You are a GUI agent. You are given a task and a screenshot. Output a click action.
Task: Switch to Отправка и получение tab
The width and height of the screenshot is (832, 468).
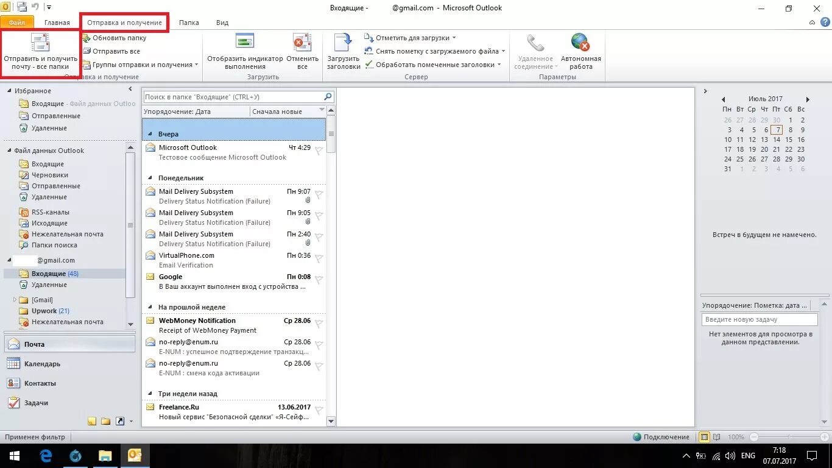(x=124, y=23)
